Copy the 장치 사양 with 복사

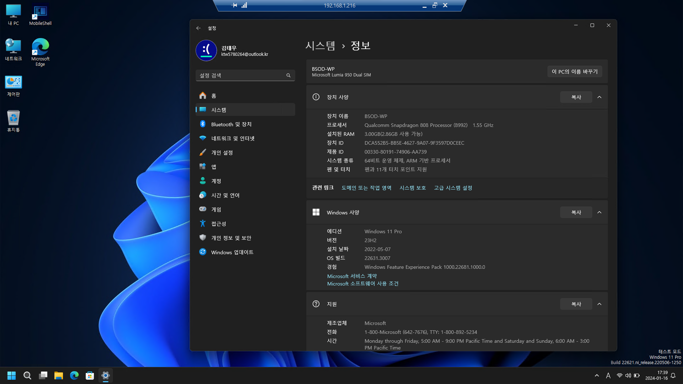576,97
